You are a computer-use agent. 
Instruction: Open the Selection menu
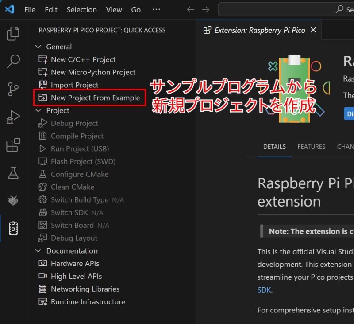[x=81, y=9]
